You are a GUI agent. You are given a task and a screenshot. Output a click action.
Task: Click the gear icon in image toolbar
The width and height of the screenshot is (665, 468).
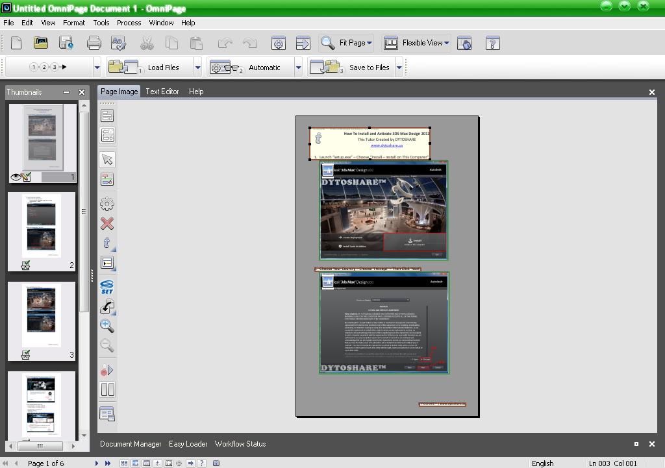(x=107, y=204)
